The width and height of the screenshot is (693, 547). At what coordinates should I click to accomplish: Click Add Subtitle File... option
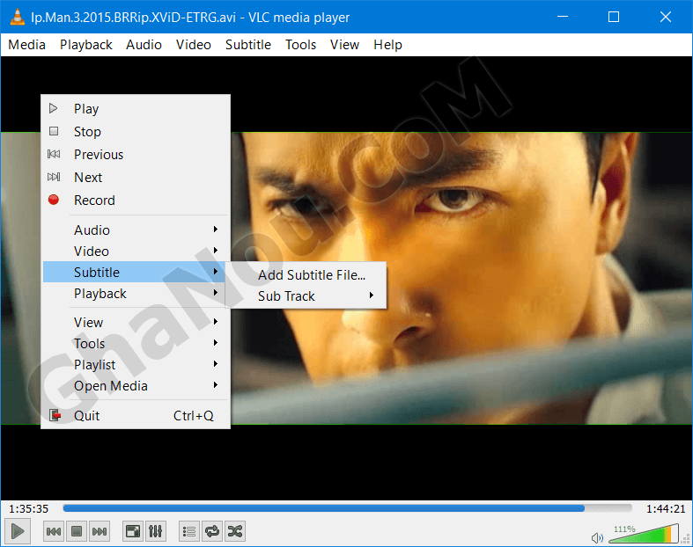(306, 275)
